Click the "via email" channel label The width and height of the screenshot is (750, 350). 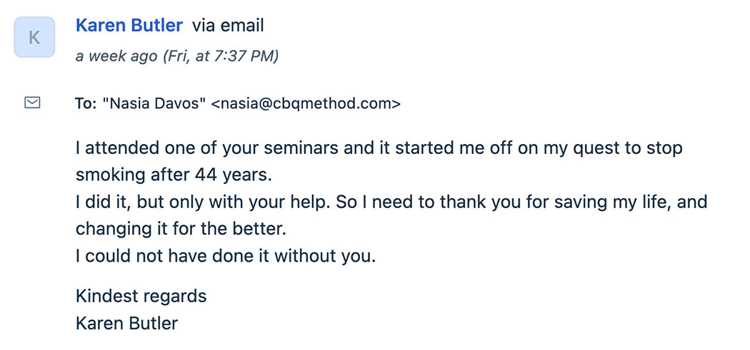click(228, 26)
